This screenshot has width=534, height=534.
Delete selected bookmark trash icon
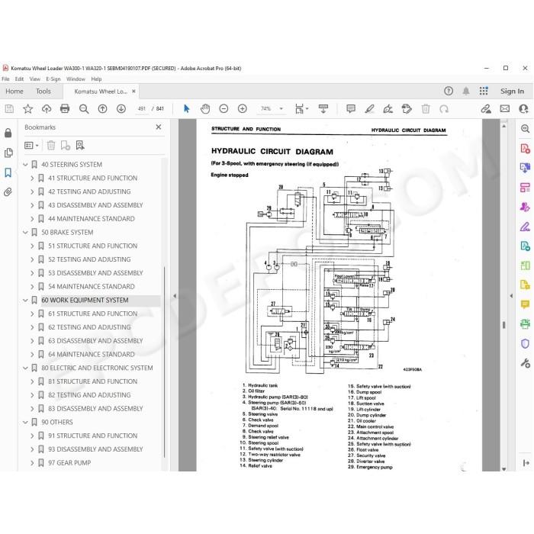point(51,146)
